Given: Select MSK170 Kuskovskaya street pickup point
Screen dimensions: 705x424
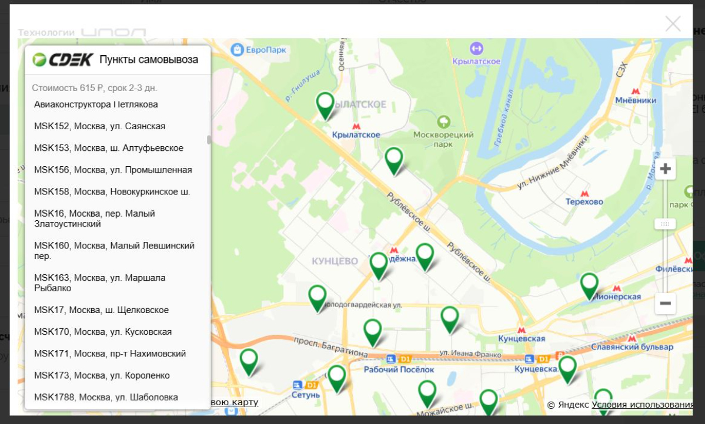Looking at the screenshot, I should (103, 332).
